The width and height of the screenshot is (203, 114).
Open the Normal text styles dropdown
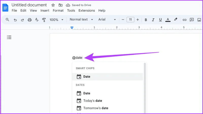[81, 19]
